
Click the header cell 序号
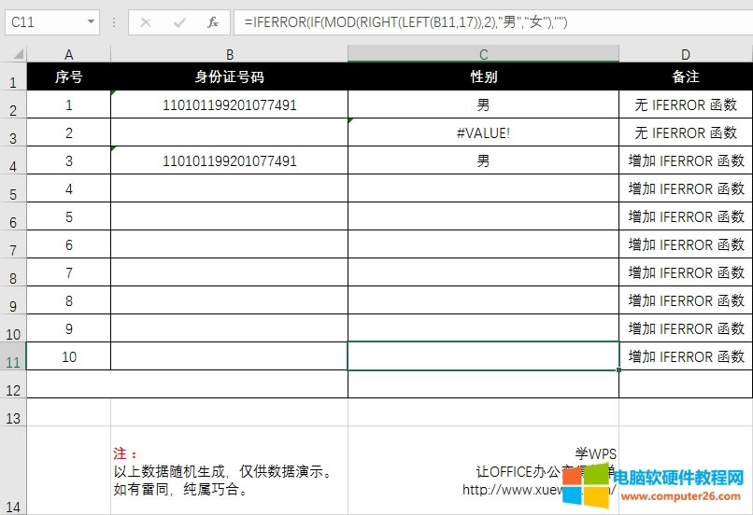click(69, 77)
